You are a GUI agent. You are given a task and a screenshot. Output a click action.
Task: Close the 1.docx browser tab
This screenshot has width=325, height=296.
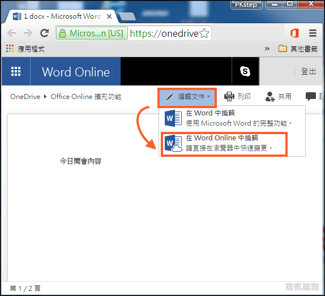pos(109,16)
